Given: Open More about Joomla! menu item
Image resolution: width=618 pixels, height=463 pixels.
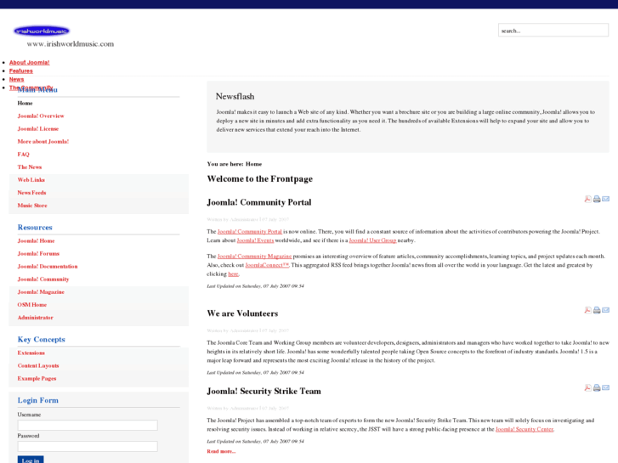Looking at the screenshot, I should (43, 142).
